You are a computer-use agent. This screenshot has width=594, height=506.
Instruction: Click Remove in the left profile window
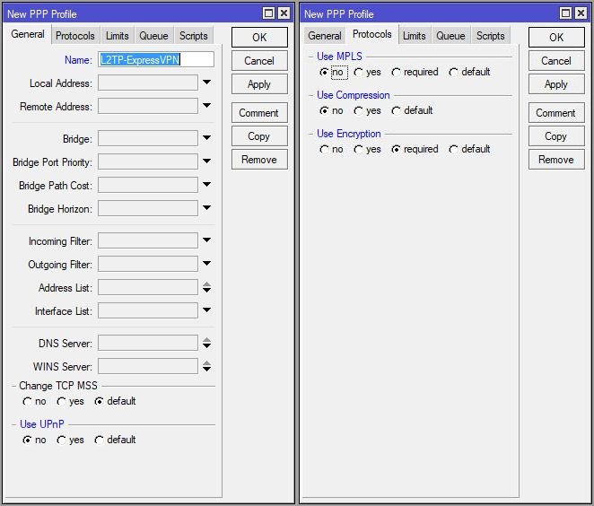[x=259, y=160]
